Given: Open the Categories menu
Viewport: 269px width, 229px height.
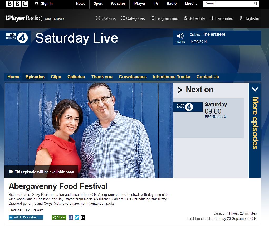Looking at the screenshot, I should click(133, 18).
